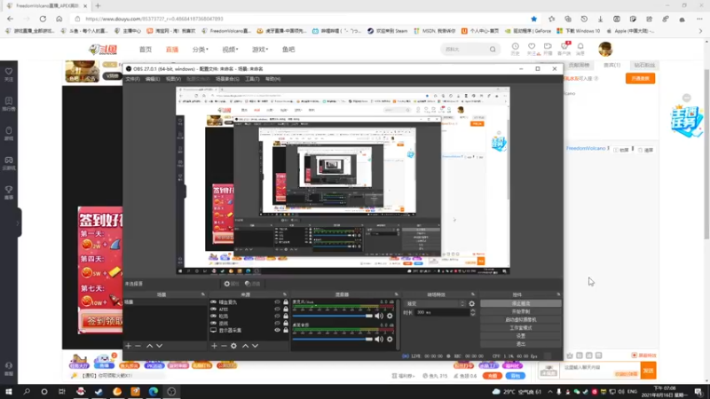Screen dimensions: 710x399
Task: Move the selected source down
Action: tap(256, 346)
